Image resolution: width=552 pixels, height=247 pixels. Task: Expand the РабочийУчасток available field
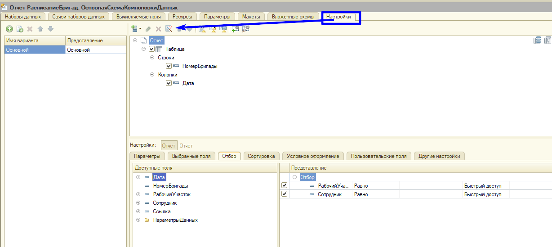[x=138, y=194]
